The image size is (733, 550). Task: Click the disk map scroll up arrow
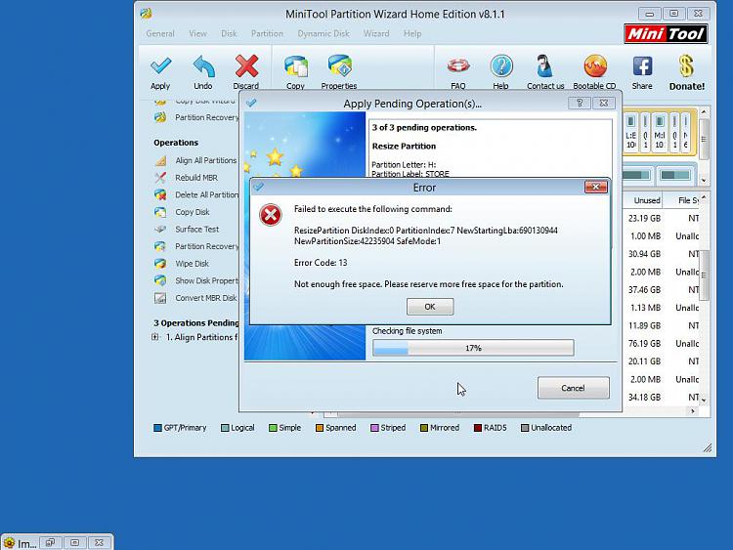[704, 112]
